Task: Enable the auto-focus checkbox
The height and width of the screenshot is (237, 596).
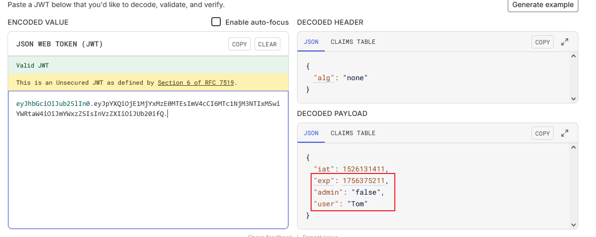Action: click(216, 22)
